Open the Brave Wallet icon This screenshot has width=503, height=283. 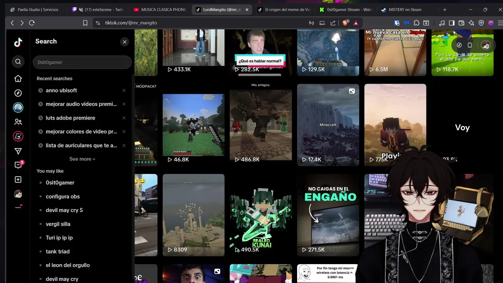pos(462,23)
